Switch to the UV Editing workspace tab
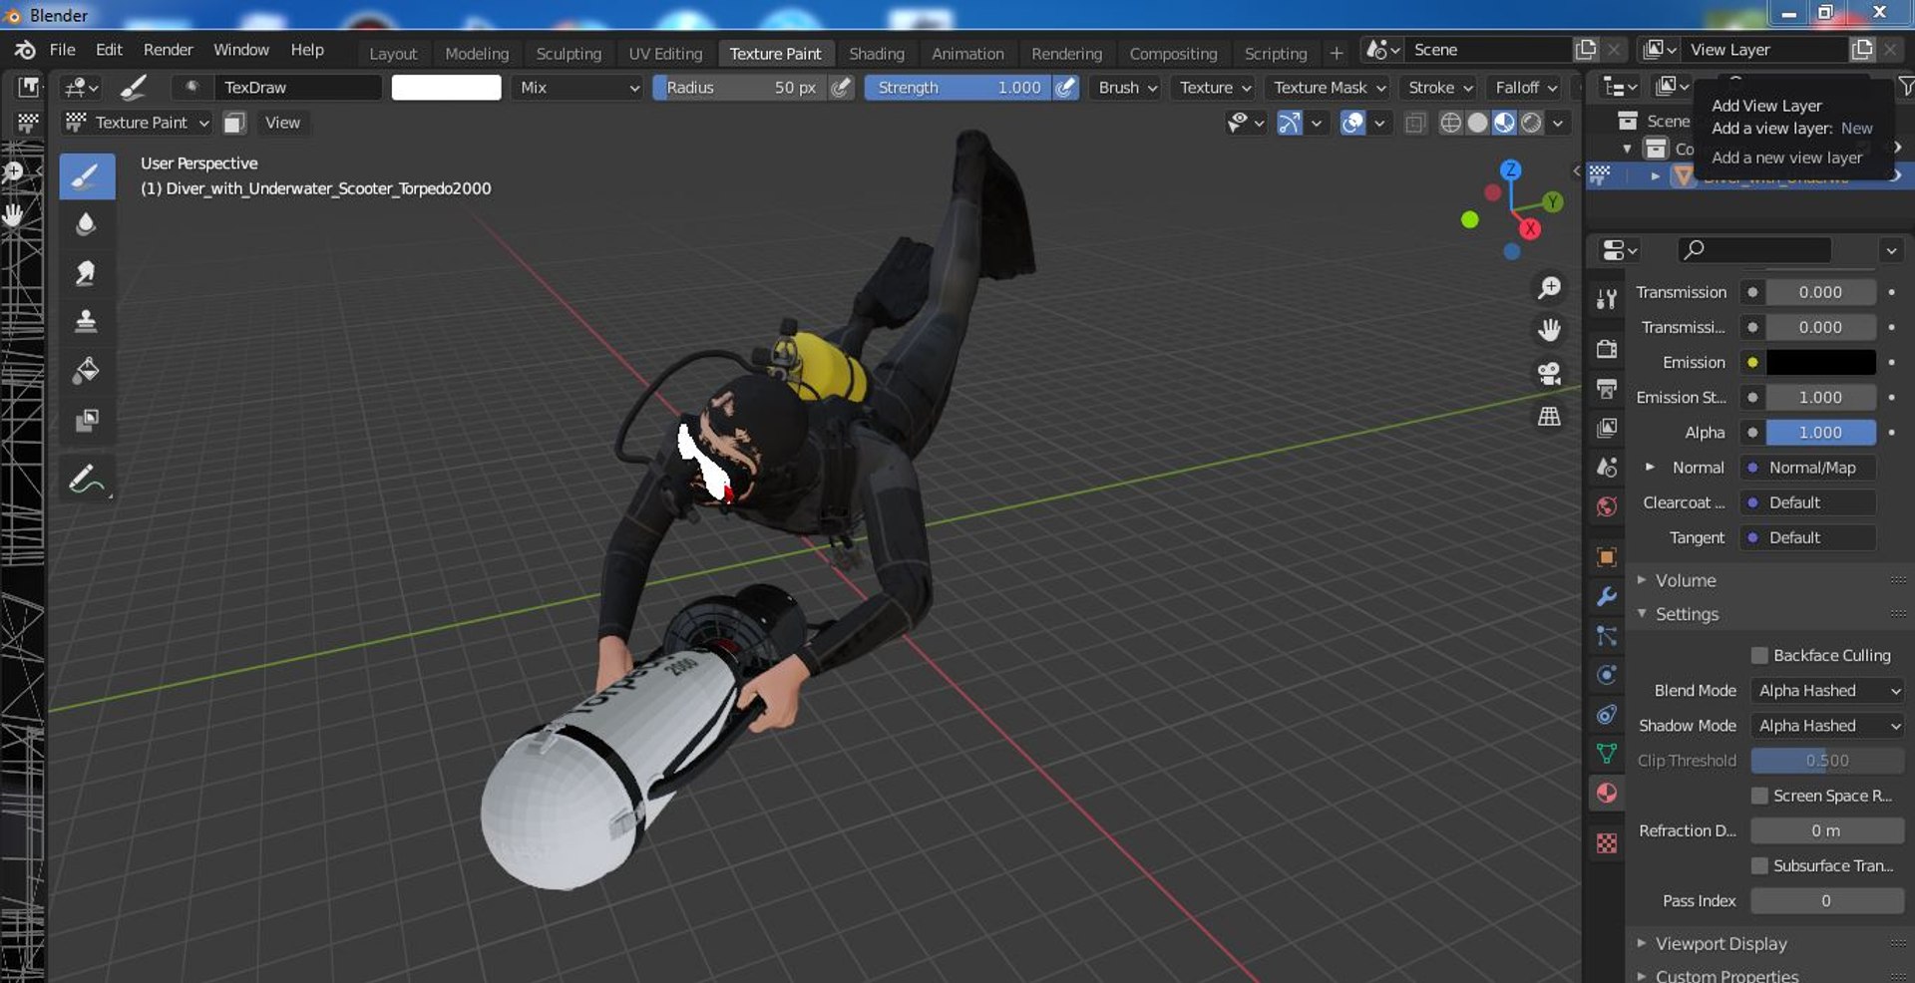The height and width of the screenshot is (983, 1915). pos(665,54)
